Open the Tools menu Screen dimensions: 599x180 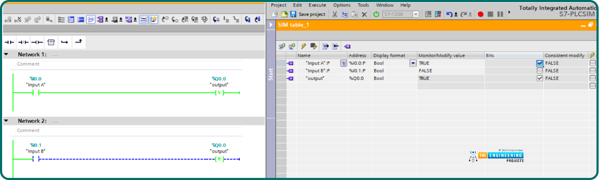363,5
